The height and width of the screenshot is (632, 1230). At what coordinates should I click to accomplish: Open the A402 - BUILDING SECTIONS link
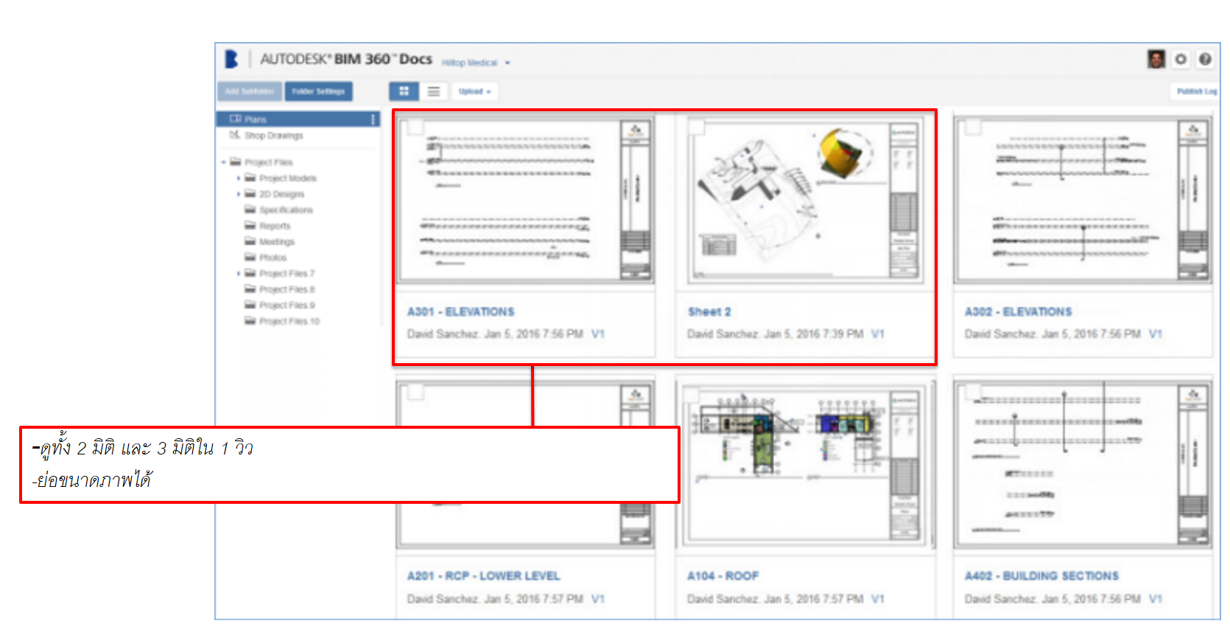[1042, 576]
